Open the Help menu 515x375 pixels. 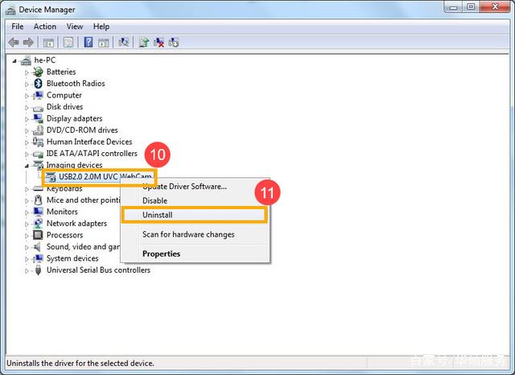click(x=101, y=27)
